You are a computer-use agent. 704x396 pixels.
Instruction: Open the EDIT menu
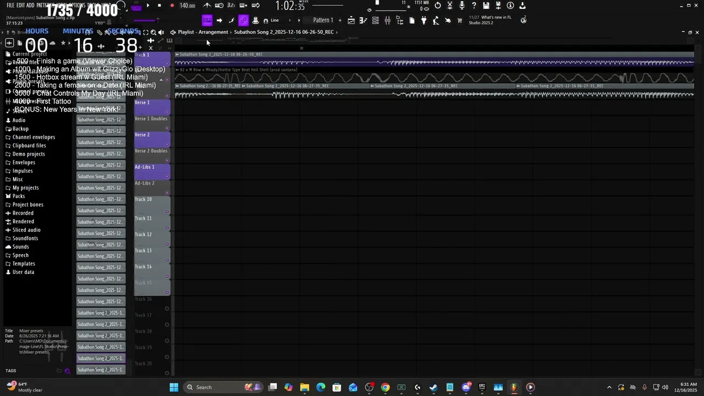point(21,5)
